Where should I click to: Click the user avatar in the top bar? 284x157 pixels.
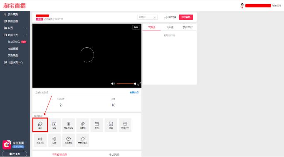pyautogui.click(x=242, y=6)
